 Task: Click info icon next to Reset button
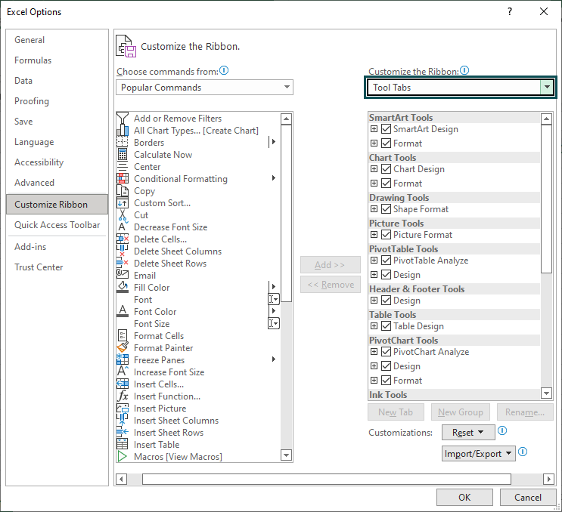click(x=502, y=430)
